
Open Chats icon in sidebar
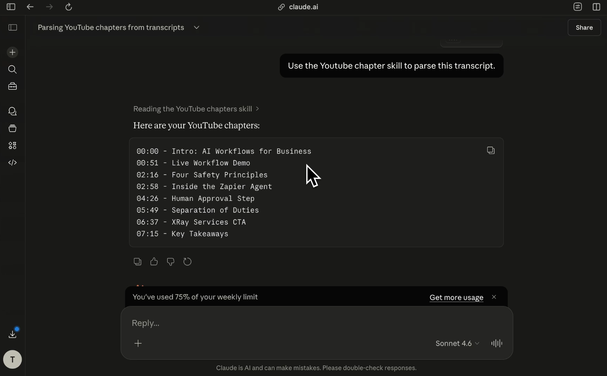[x=13, y=111]
